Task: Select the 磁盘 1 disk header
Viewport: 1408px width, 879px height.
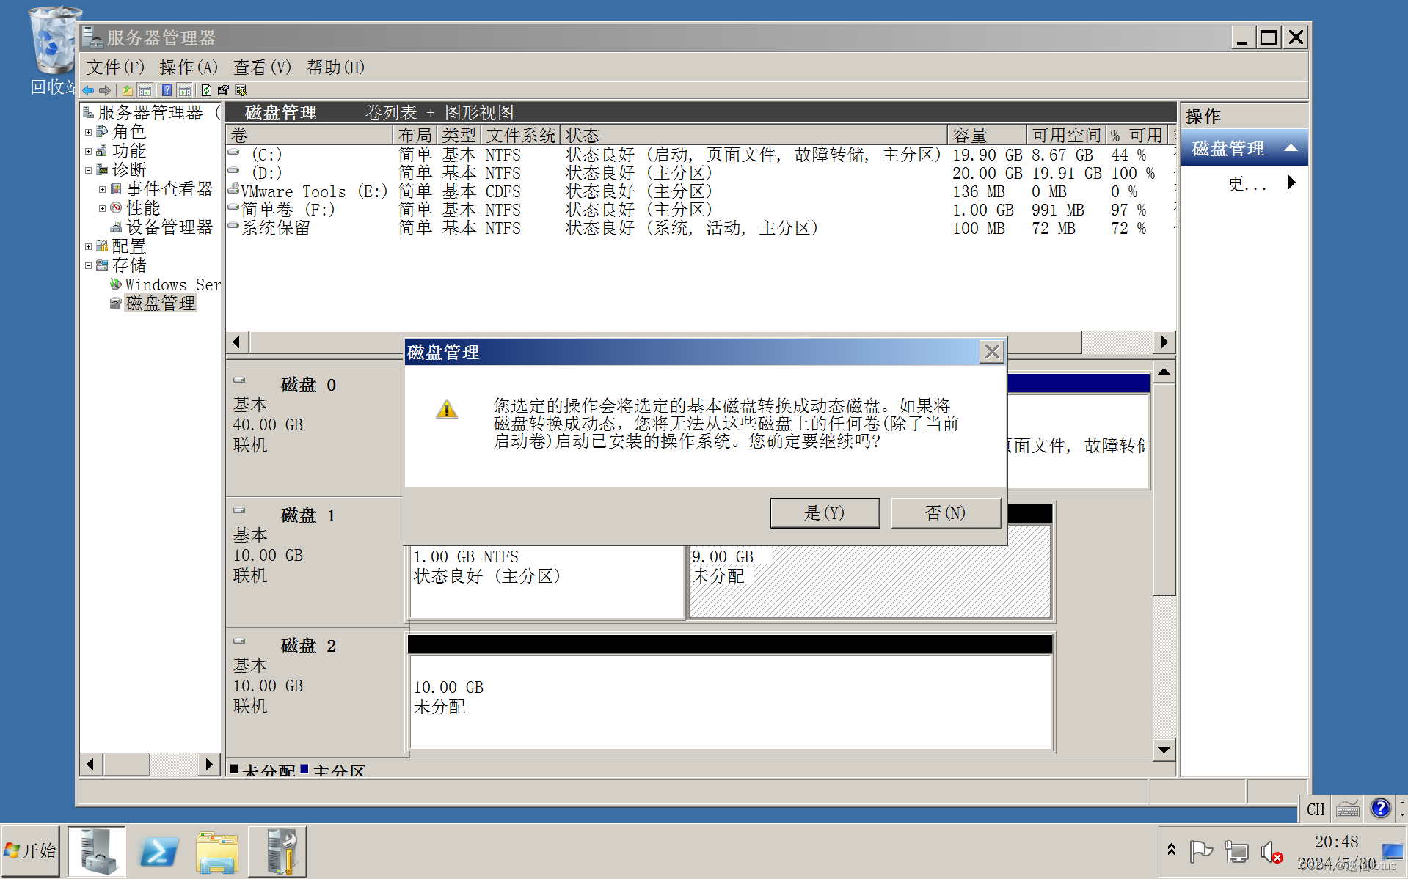Action: (x=315, y=562)
